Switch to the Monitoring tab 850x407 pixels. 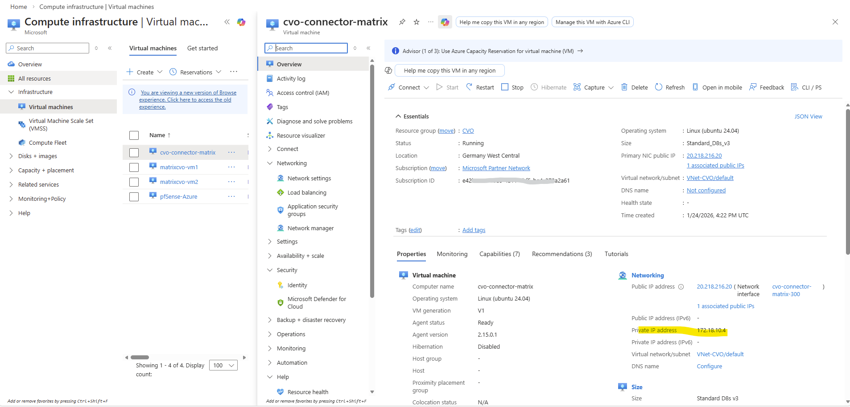(452, 254)
